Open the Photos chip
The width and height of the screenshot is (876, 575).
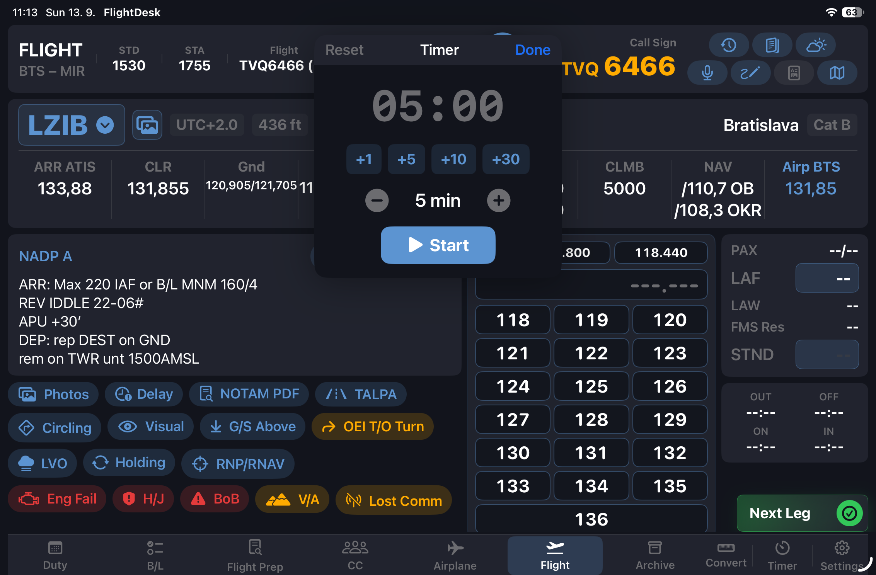pyautogui.click(x=53, y=394)
